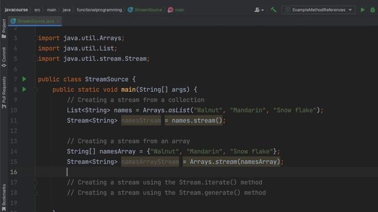Click the comment about Stream.iterate() method

coord(165,182)
